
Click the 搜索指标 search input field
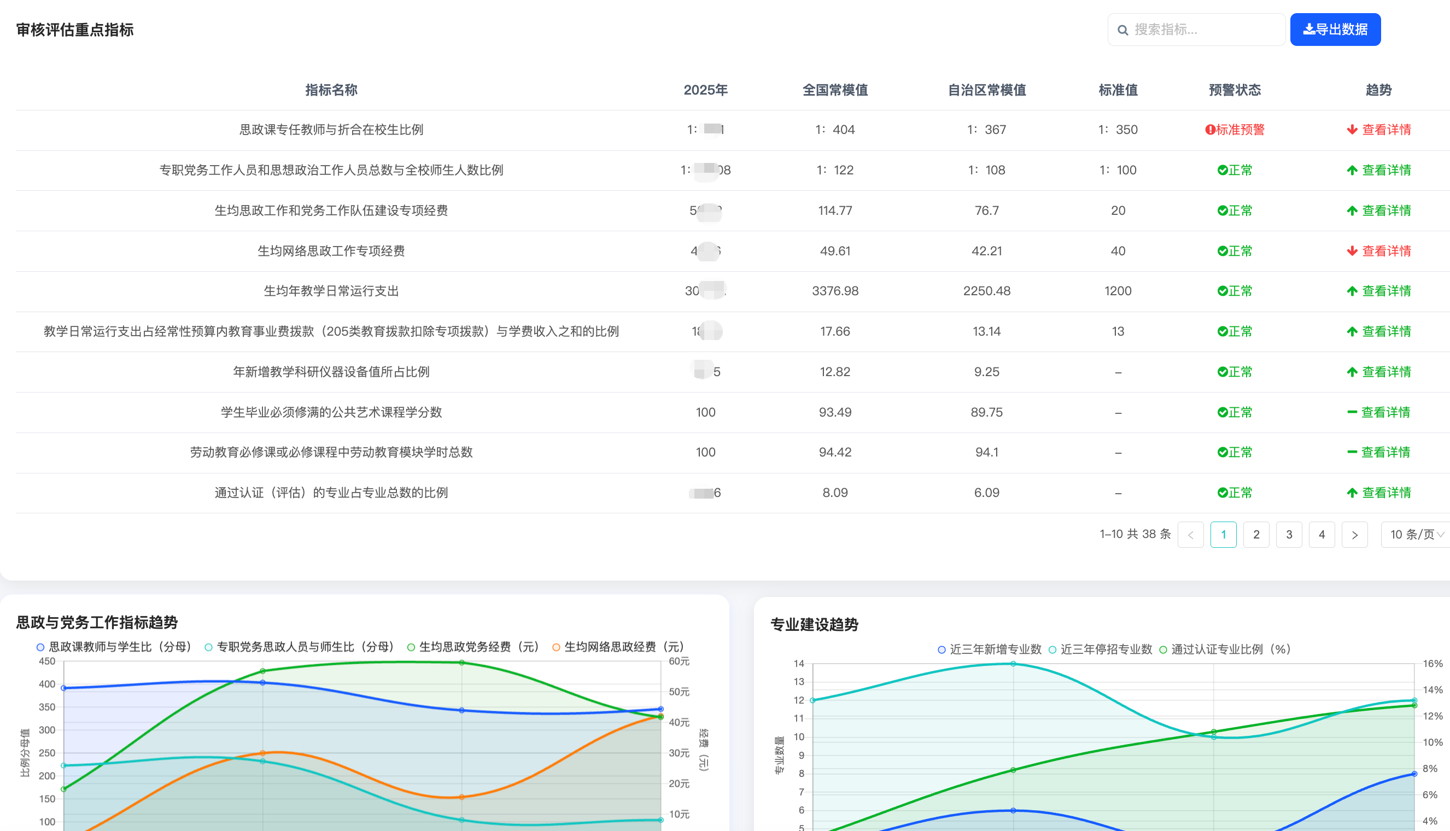coord(1198,29)
